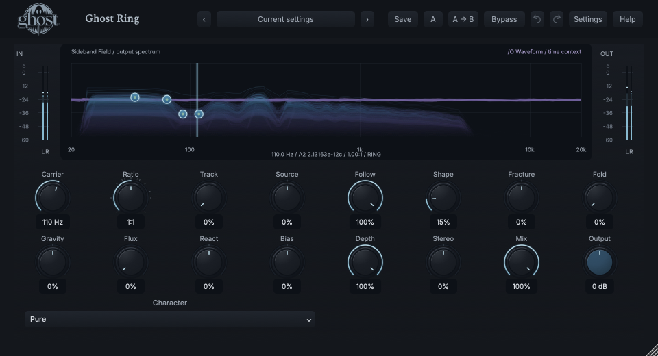Click the redo arrow icon
Screen dimensions: 658x356
click(x=557, y=19)
